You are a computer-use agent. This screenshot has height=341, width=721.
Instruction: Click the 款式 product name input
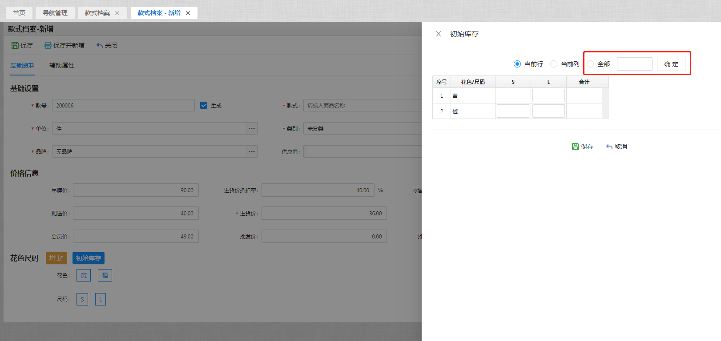click(363, 105)
